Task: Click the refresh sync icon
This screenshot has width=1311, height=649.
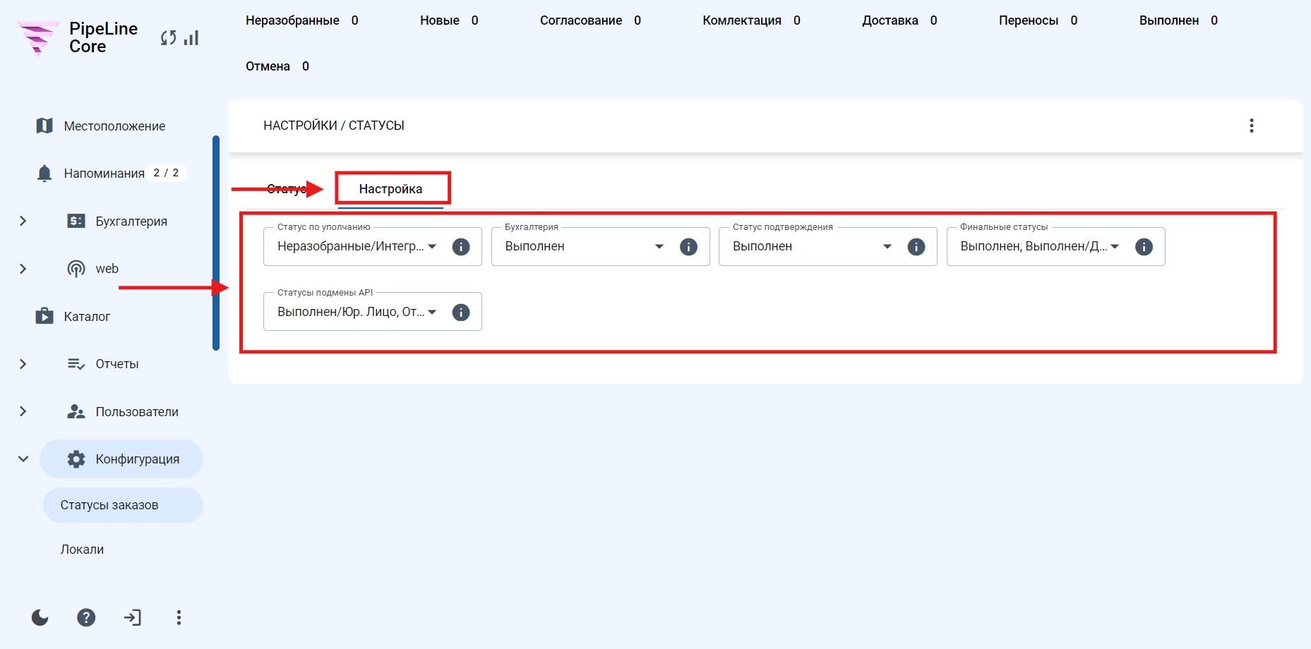Action: (168, 38)
